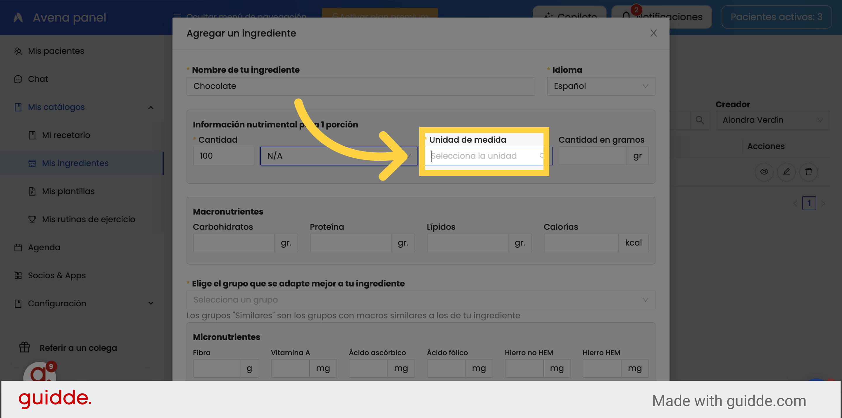Open Mis pacientes in the sidebar
This screenshot has width=842, height=418.
[56, 51]
